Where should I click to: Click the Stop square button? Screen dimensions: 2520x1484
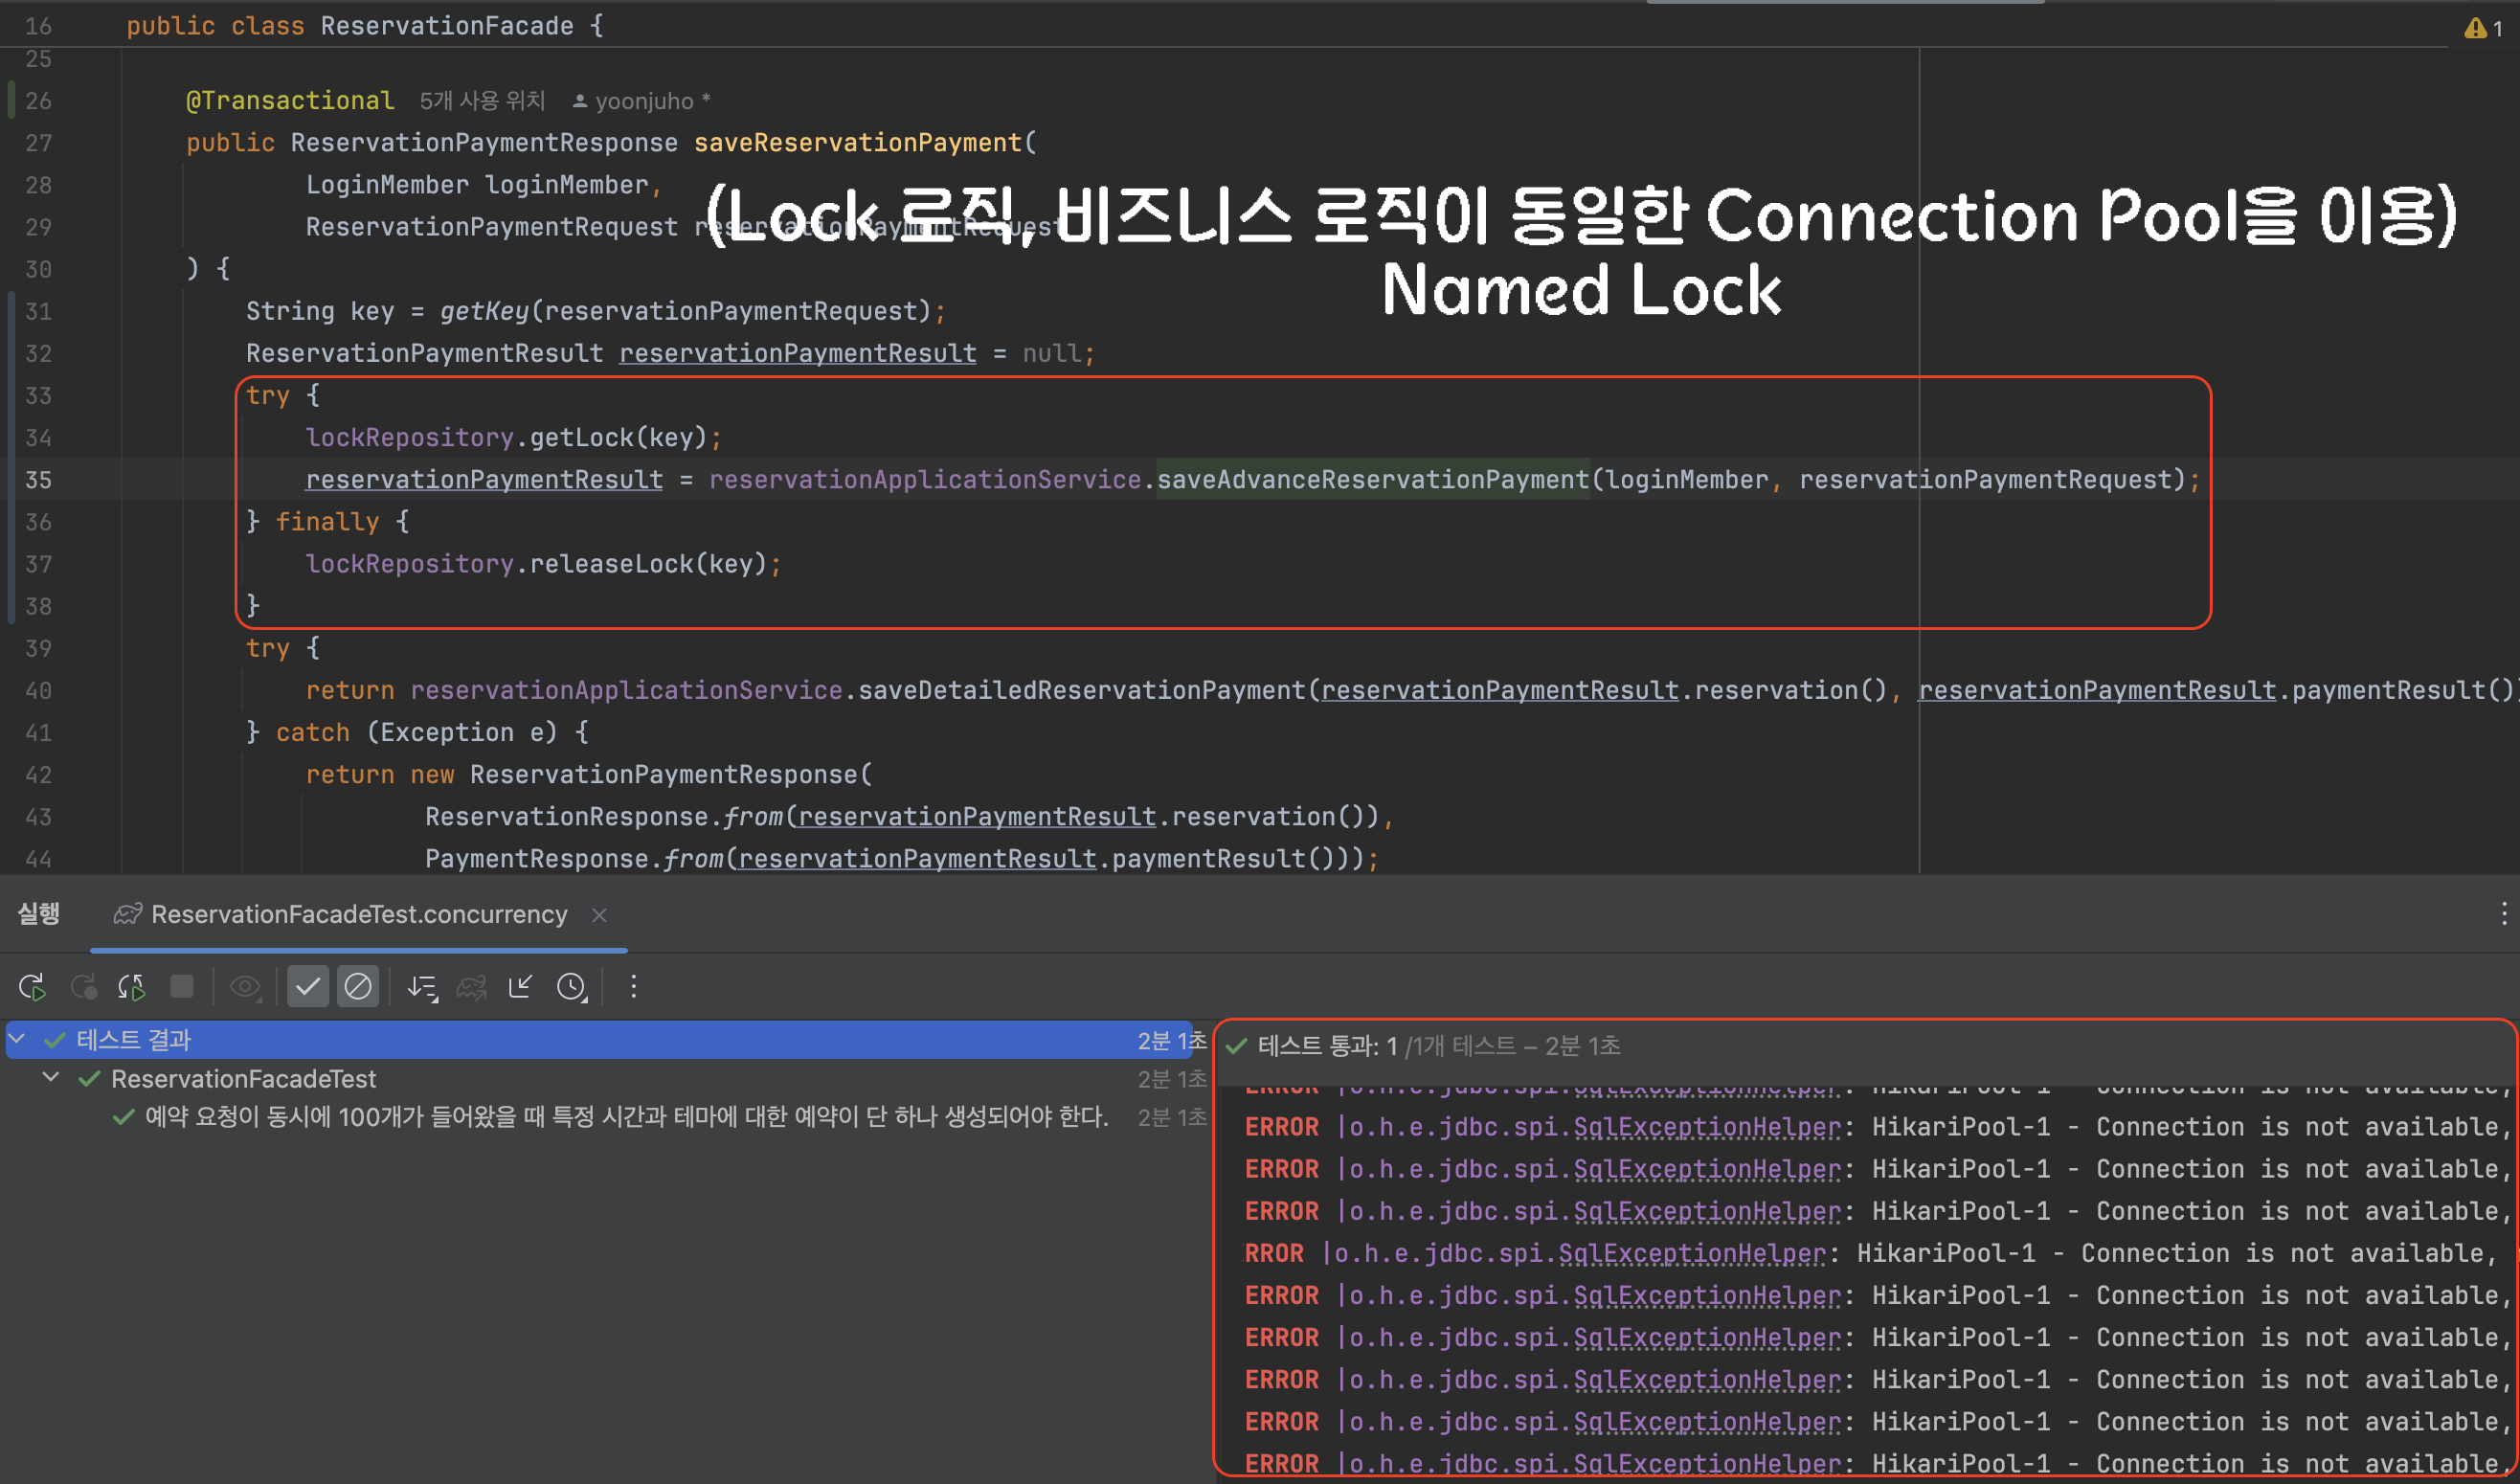[182, 987]
